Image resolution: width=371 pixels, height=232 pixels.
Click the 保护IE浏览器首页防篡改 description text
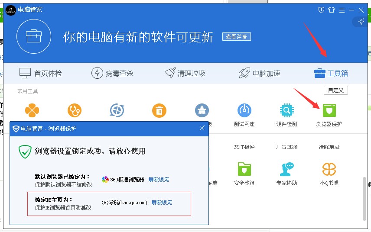click(x=63, y=208)
